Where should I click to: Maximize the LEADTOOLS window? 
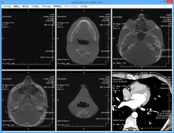(x=164, y=2)
